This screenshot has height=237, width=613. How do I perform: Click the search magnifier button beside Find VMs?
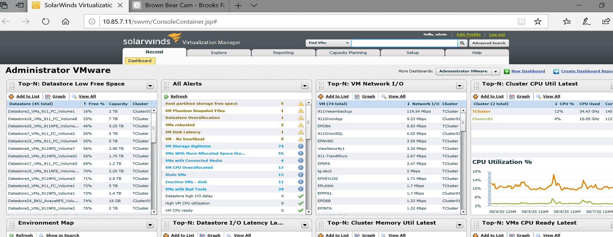click(x=462, y=43)
